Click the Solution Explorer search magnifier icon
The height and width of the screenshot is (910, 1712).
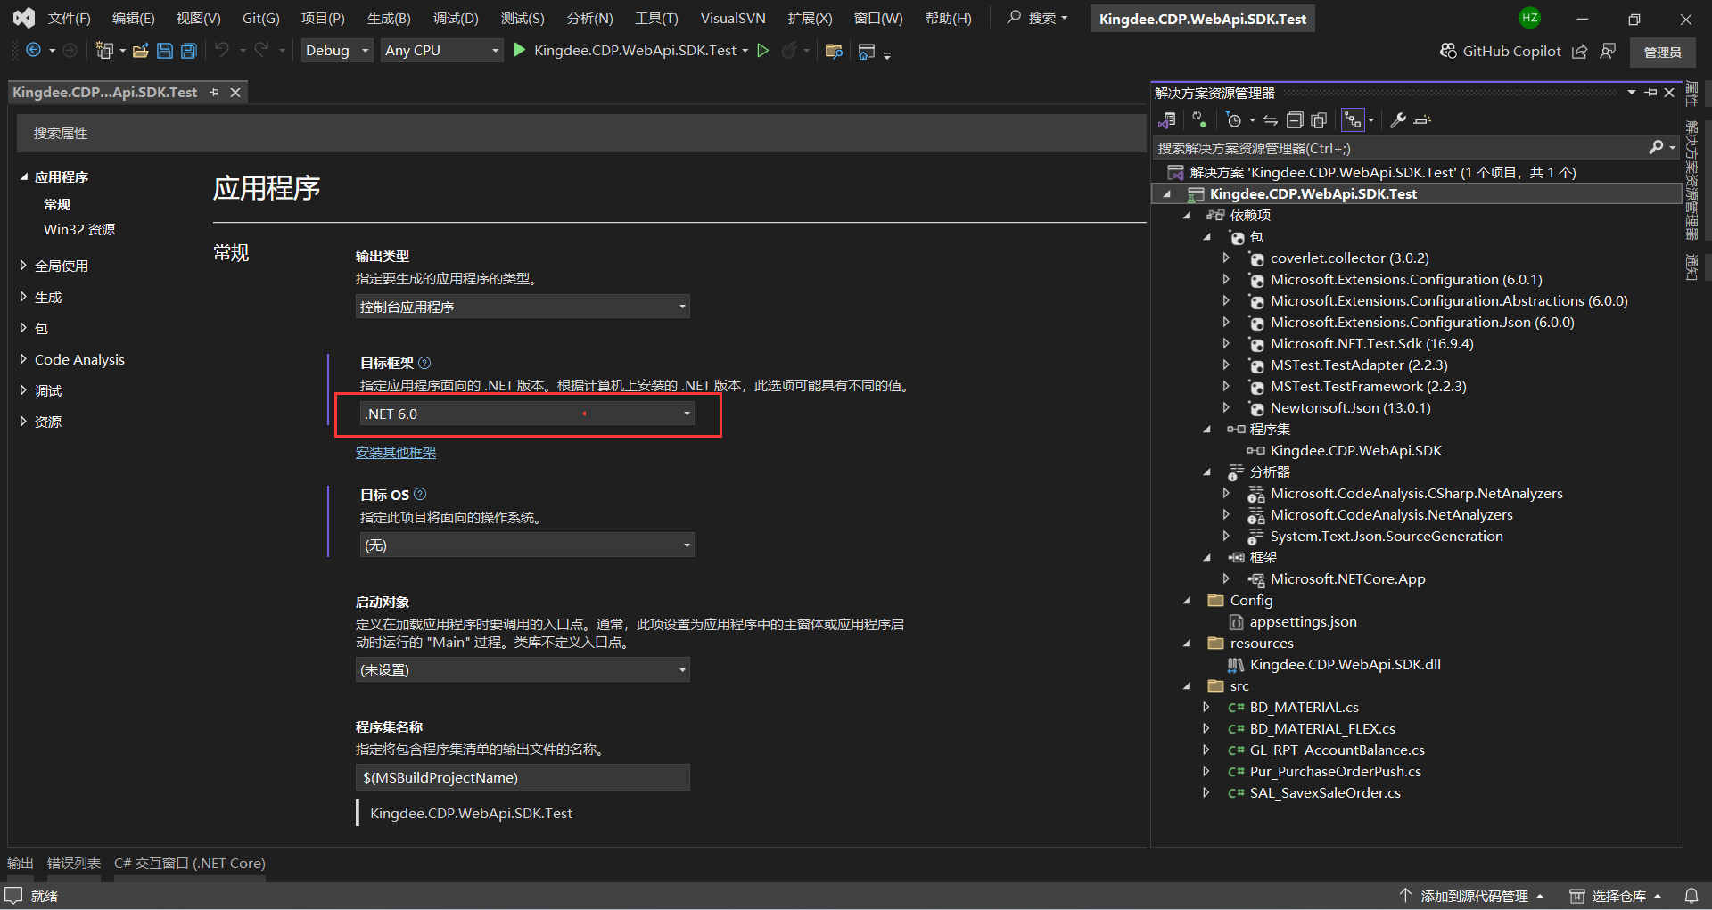coord(1656,148)
